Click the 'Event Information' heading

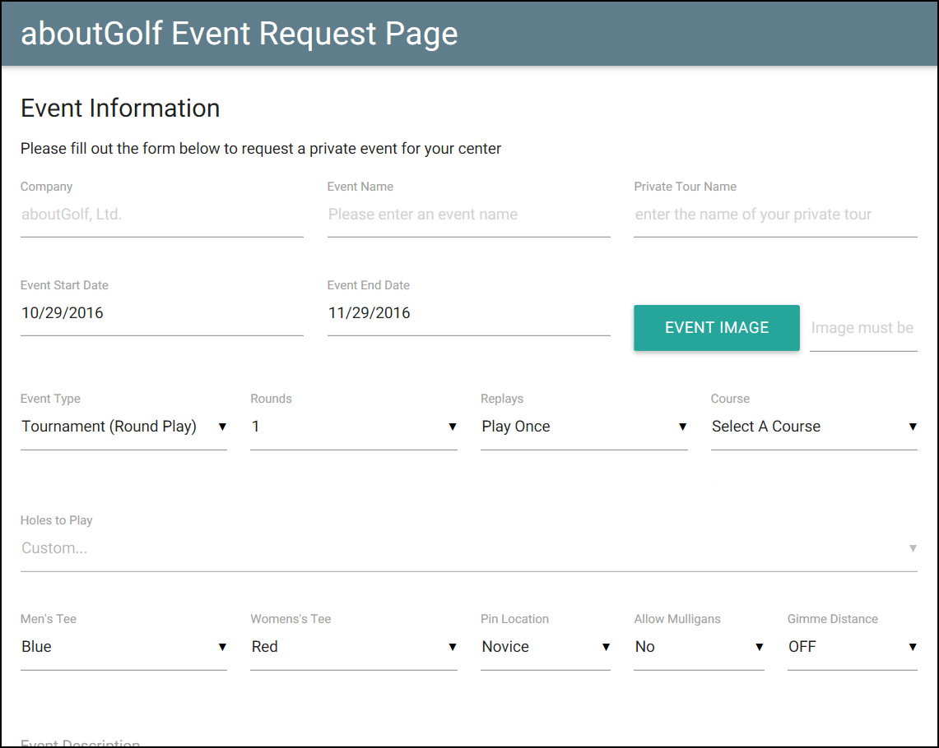(x=120, y=109)
